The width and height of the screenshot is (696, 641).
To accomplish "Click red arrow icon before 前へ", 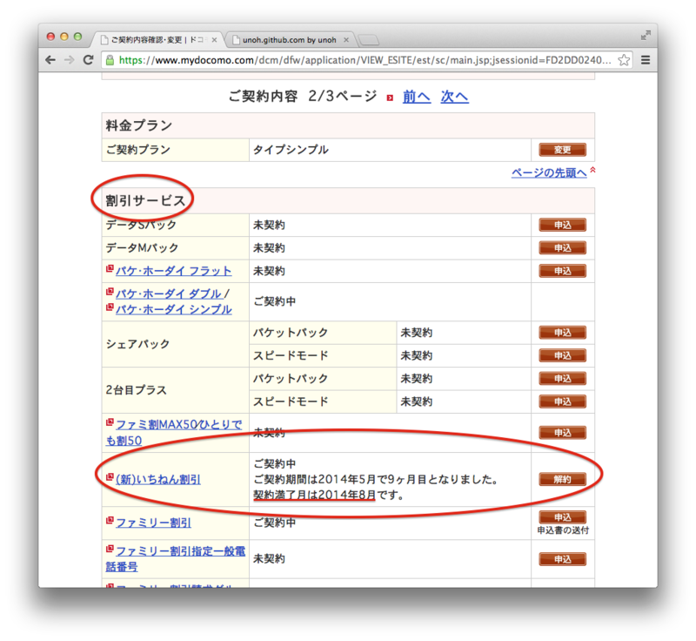I will click(390, 98).
